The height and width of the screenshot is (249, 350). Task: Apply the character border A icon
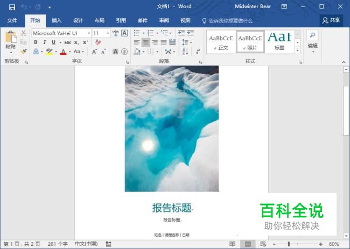[124, 33]
